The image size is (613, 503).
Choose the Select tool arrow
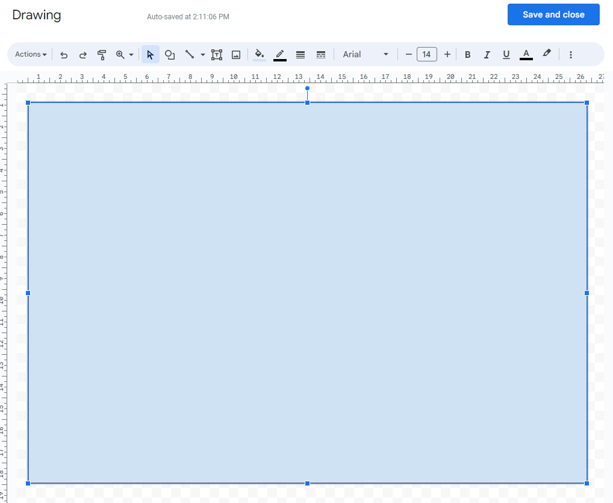point(150,54)
